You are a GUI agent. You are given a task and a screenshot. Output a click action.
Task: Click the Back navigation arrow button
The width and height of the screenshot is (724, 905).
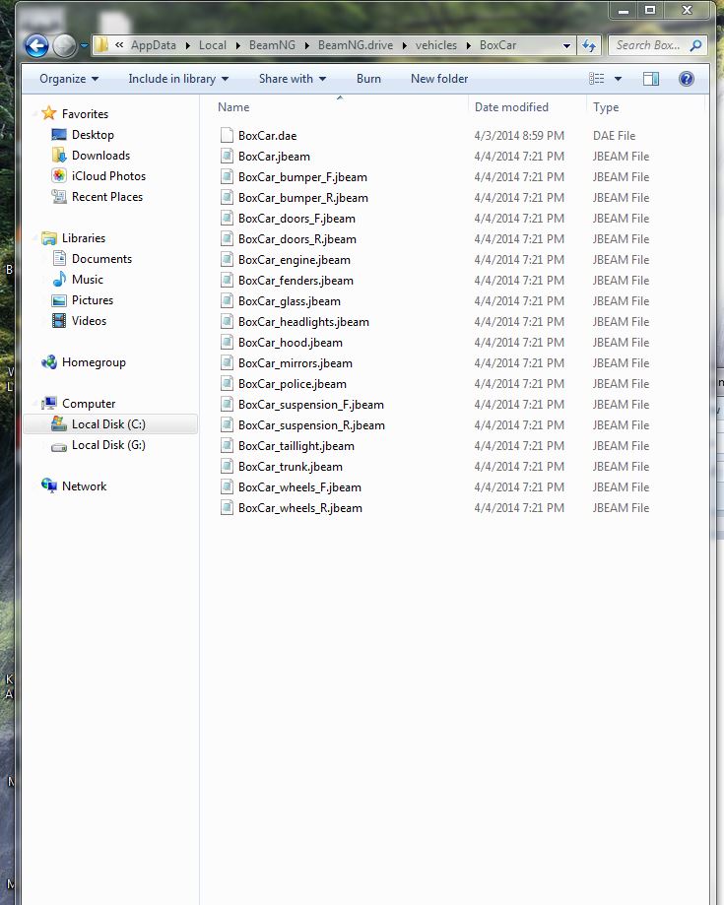pyautogui.click(x=36, y=45)
